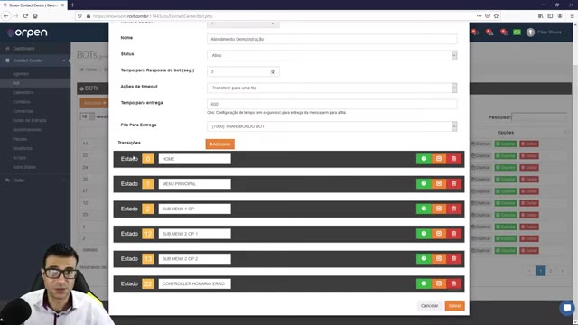The height and width of the screenshot is (325, 578).
Task: Open the results-per-page select on BOTs page
Action: pos(88,116)
